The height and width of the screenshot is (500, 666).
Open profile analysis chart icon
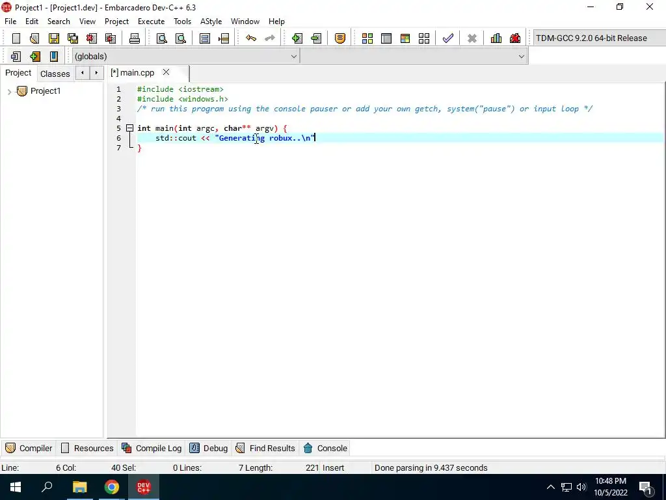[496, 38]
